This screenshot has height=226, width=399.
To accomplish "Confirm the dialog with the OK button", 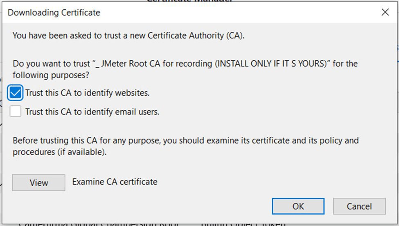I will pyautogui.click(x=298, y=206).
